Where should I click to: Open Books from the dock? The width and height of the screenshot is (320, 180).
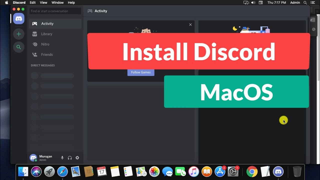click(x=207, y=172)
